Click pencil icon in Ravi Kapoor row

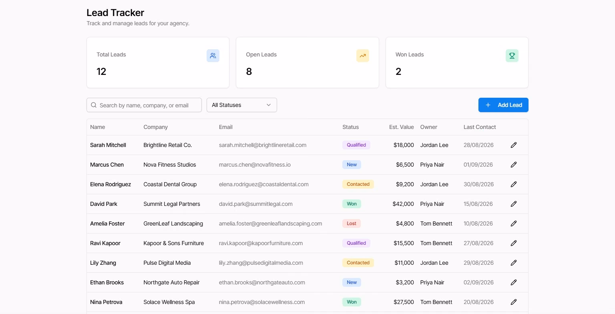click(514, 243)
